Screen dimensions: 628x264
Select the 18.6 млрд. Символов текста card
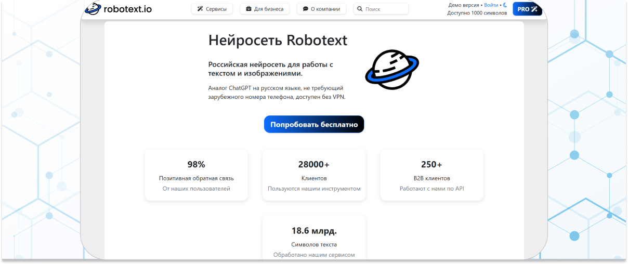click(x=314, y=237)
